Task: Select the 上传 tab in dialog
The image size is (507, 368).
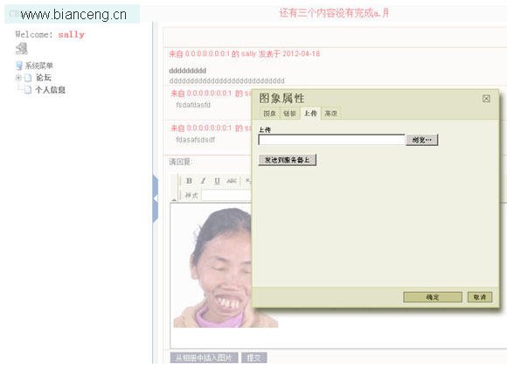Action: [x=310, y=113]
